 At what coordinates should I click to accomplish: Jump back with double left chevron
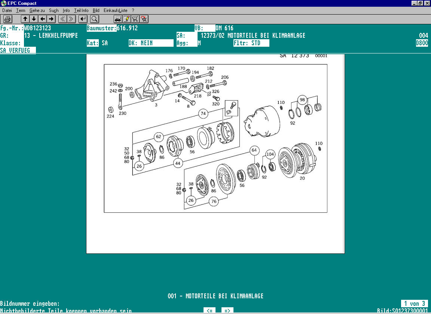tap(63, 19)
